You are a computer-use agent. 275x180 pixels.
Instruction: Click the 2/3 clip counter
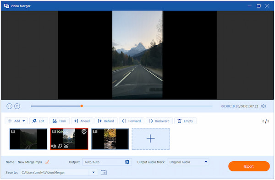[265, 121]
